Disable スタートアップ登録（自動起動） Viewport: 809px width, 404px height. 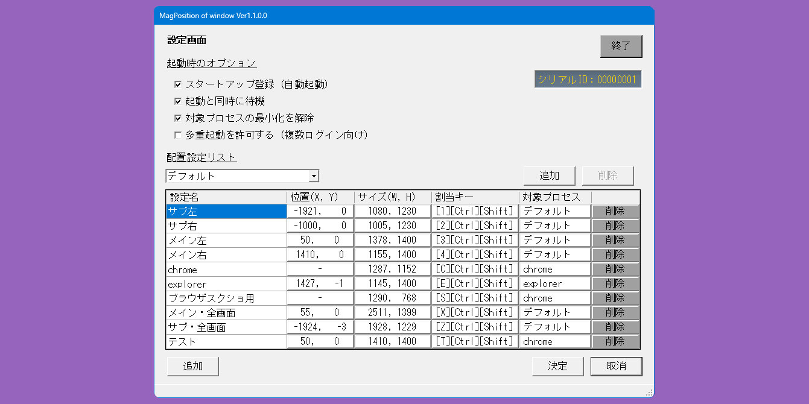point(178,84)
